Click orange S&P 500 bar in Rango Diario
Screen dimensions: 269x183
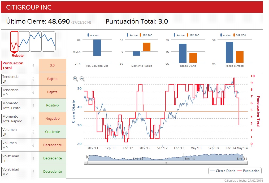[x=193, y=58]
